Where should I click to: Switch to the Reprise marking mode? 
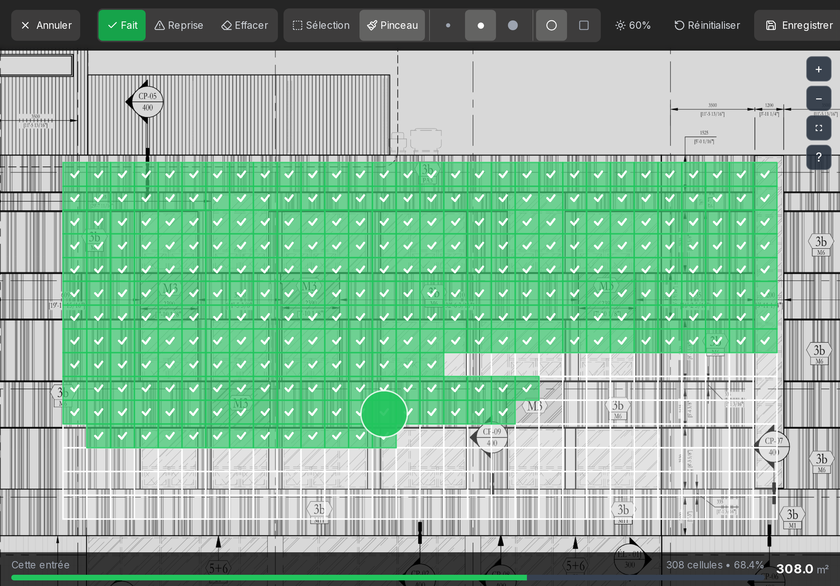coord(179,25)
